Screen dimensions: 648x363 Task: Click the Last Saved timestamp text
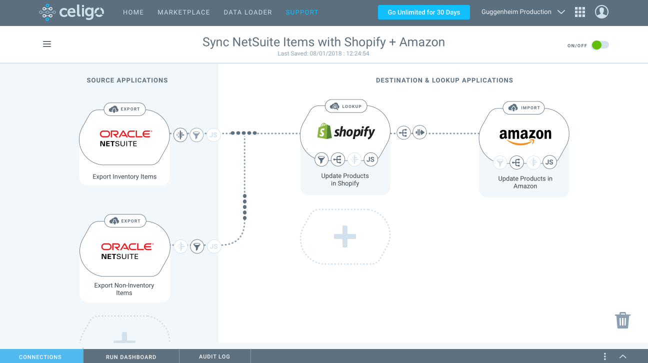[323, 53]
